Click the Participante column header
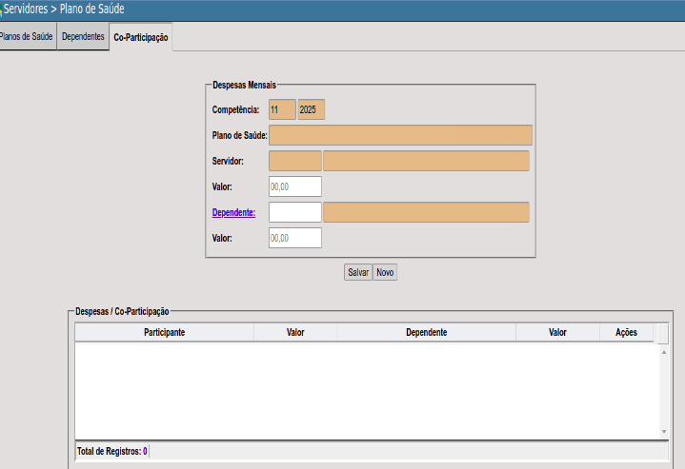The width and height of the screenshot is (685, 469). click(164, 333)
